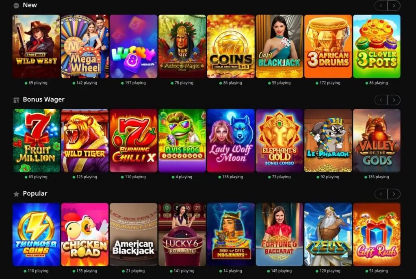Click the New section icon
416x279 pixels.
point(16,5)
